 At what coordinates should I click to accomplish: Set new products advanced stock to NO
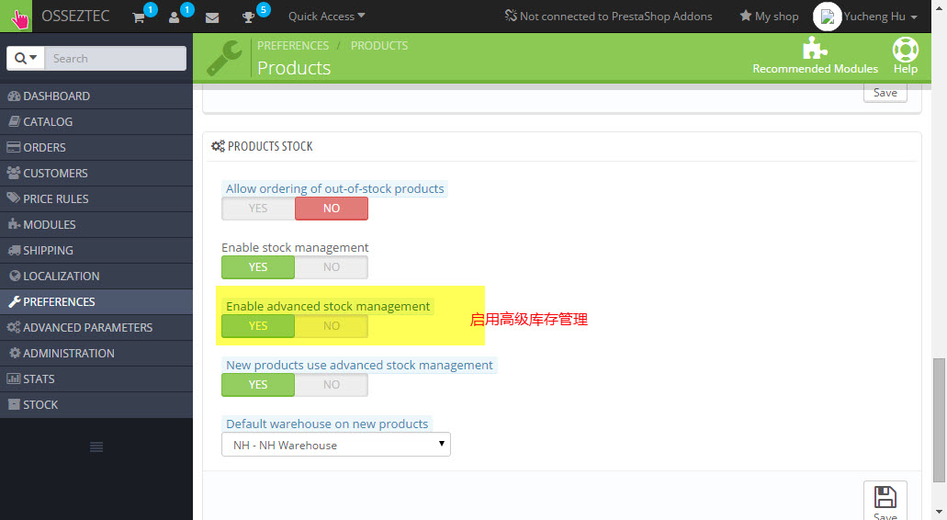[331, 385]
